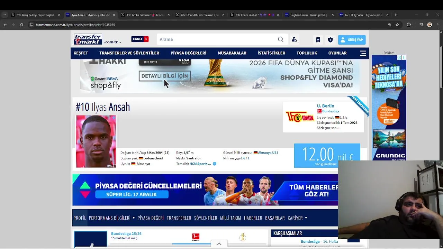The image size is (443, 249).
Task: Open TRANSFERLER VE SÖYLENTİLER menu
Action: pyautogui.click(x=129, y=53)
